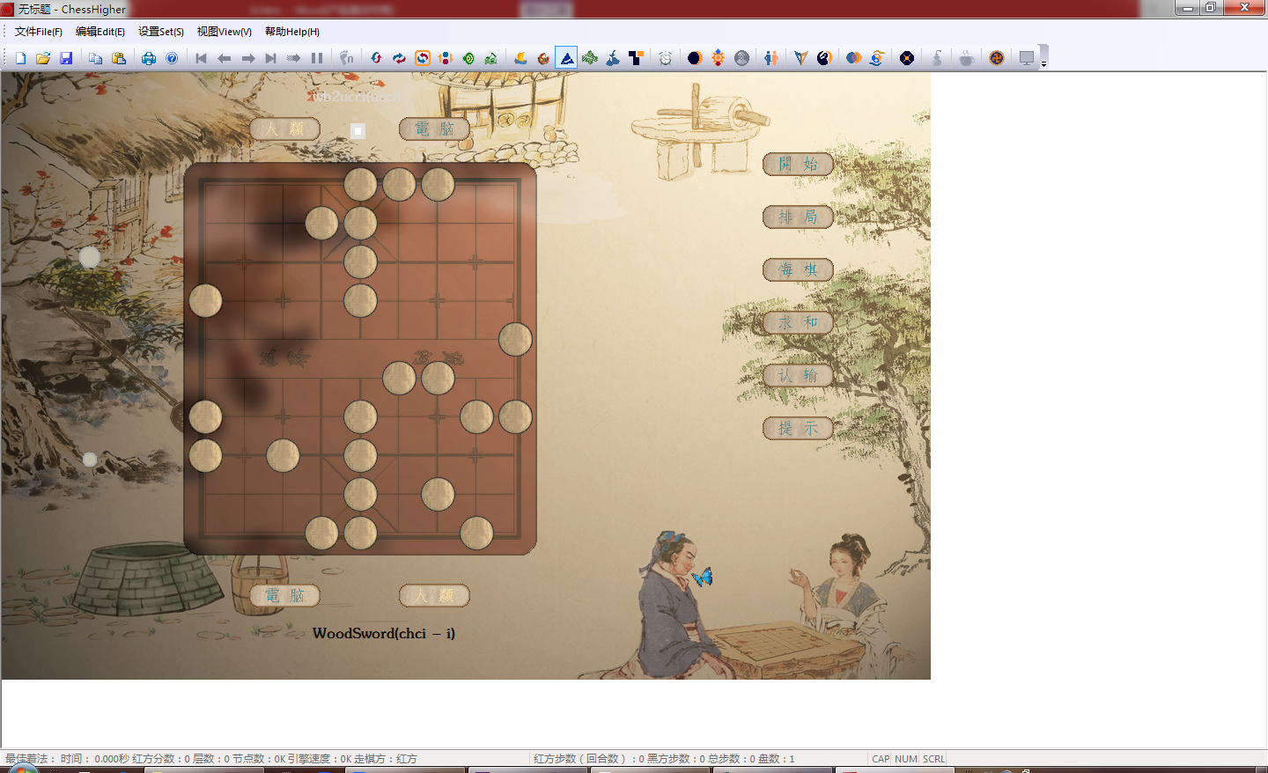The width and height of the screenshot is (1268, 773).
Task: Click the new file toolbar icon
Action: (x=20, y=58)
